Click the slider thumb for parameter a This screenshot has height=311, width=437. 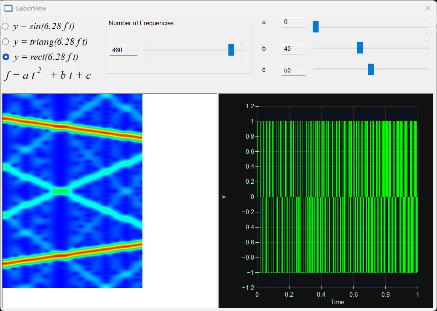click(316, 27)
